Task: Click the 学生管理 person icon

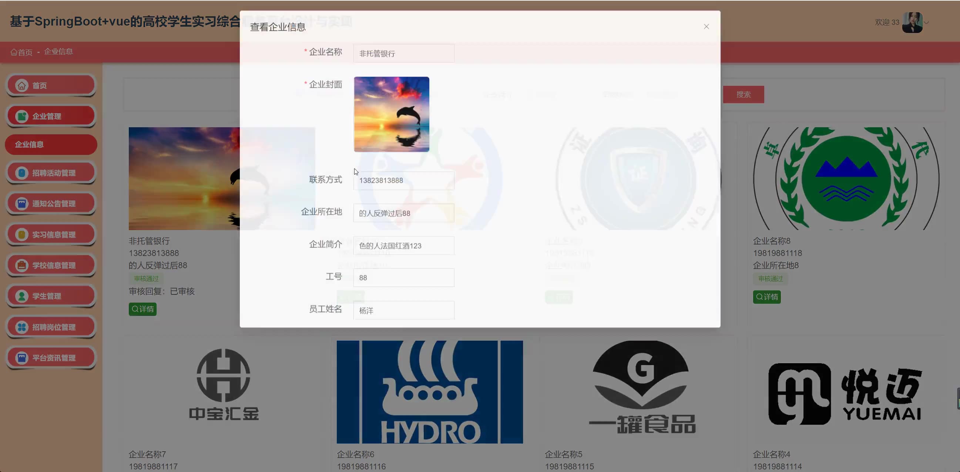Action: coord(21,296)
